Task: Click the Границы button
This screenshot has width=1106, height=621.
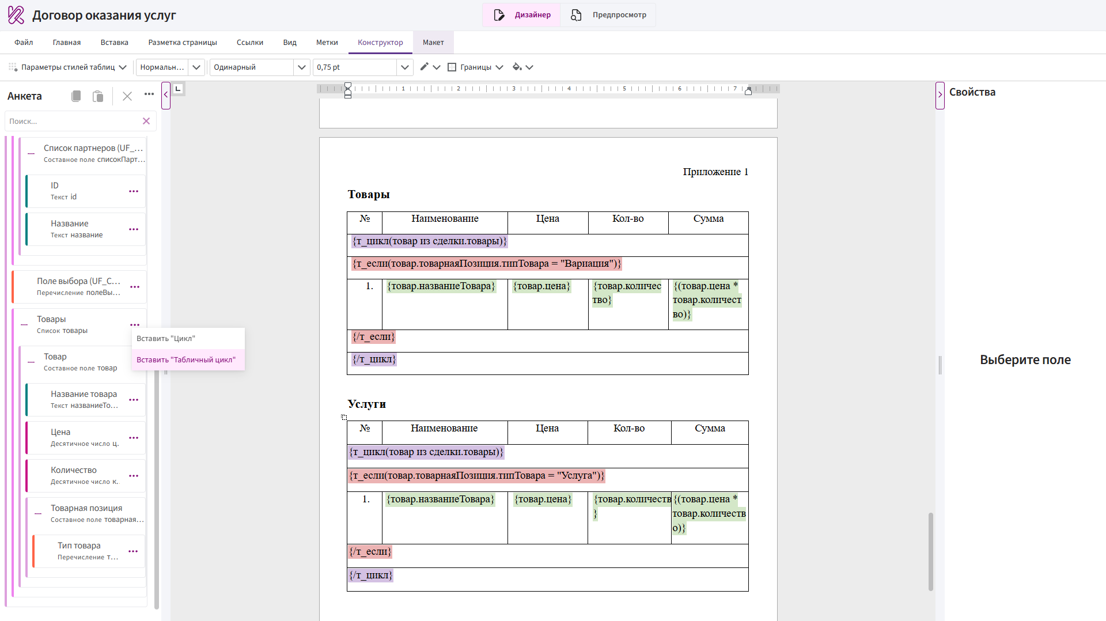Action: point(475,67)
